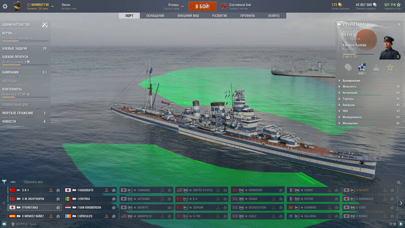Open the random battle type icon
The width and height of the screenshot is (405, 228).
click(224, 6)
